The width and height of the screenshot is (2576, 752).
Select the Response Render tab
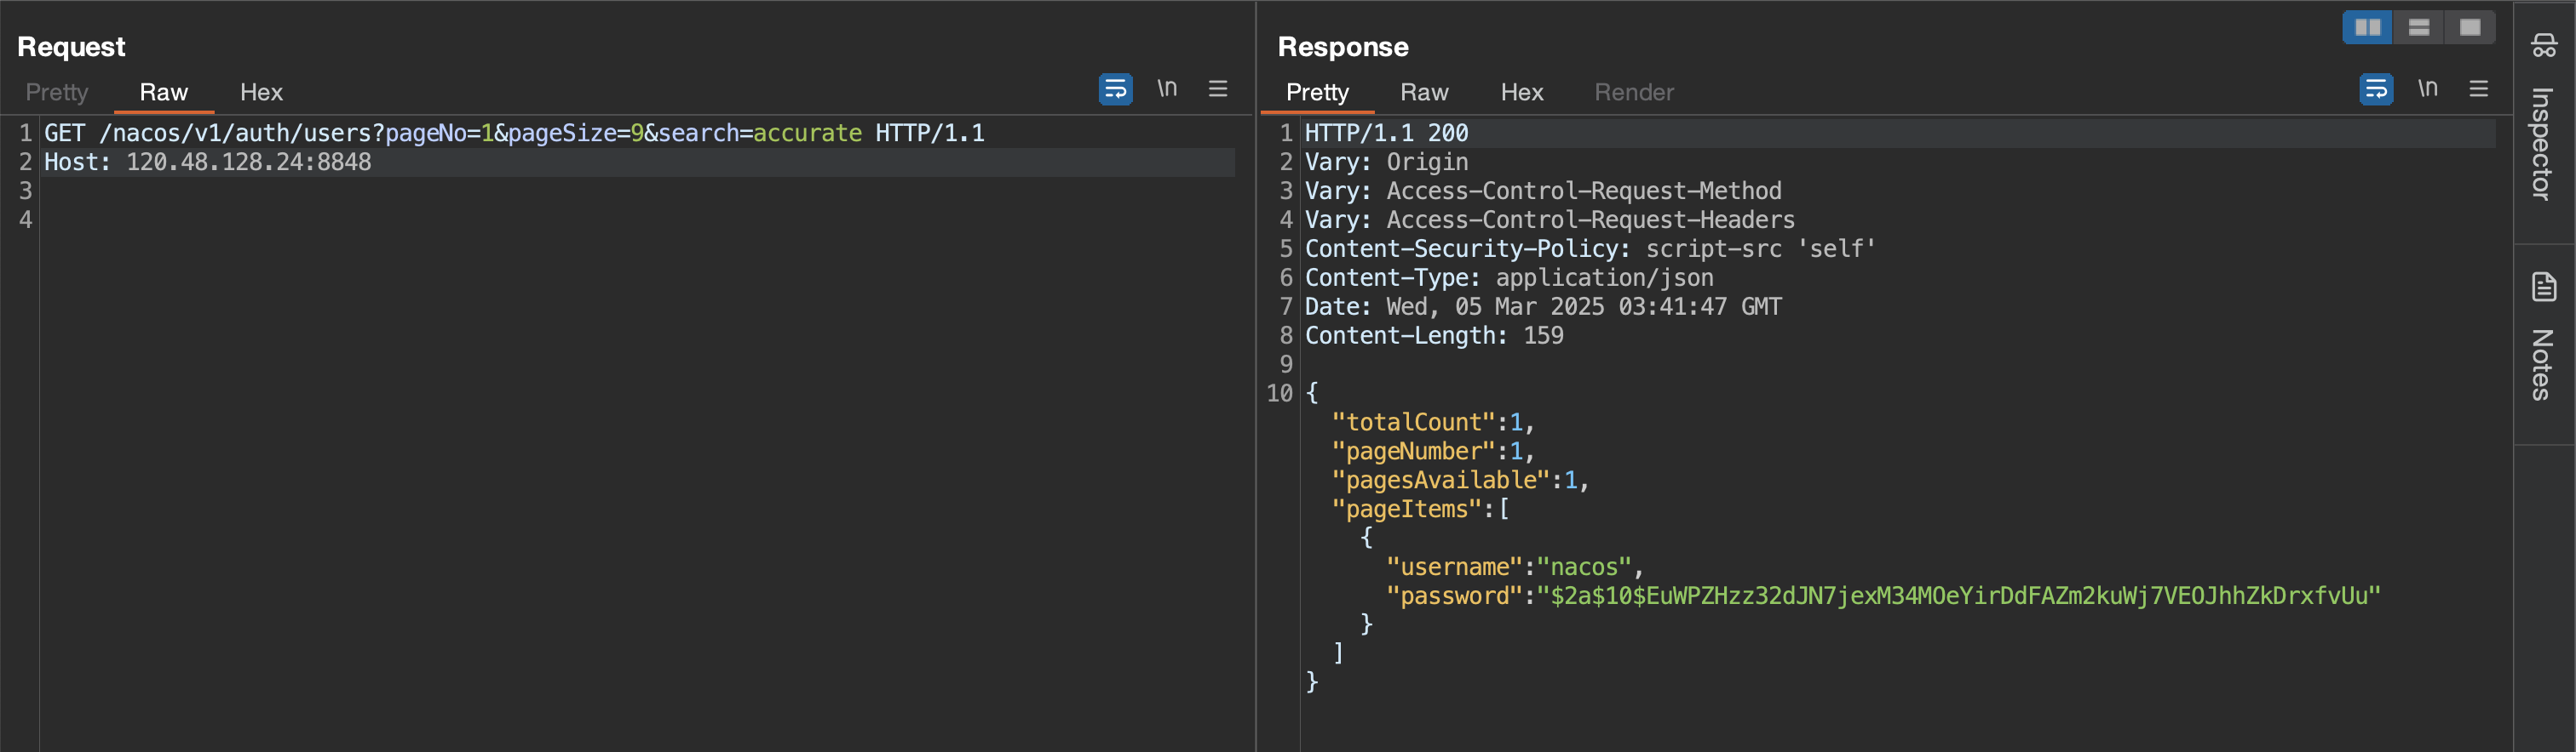[1634, 92]
